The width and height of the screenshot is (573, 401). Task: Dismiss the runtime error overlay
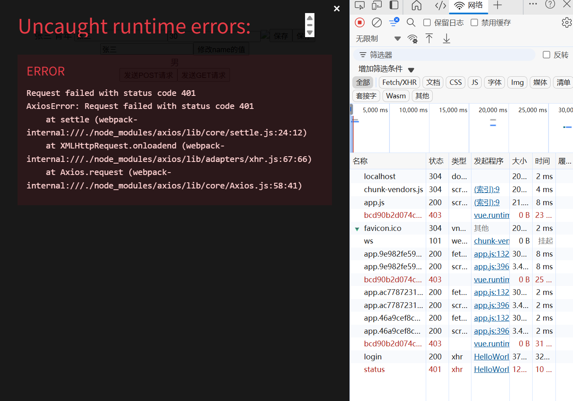337,9
